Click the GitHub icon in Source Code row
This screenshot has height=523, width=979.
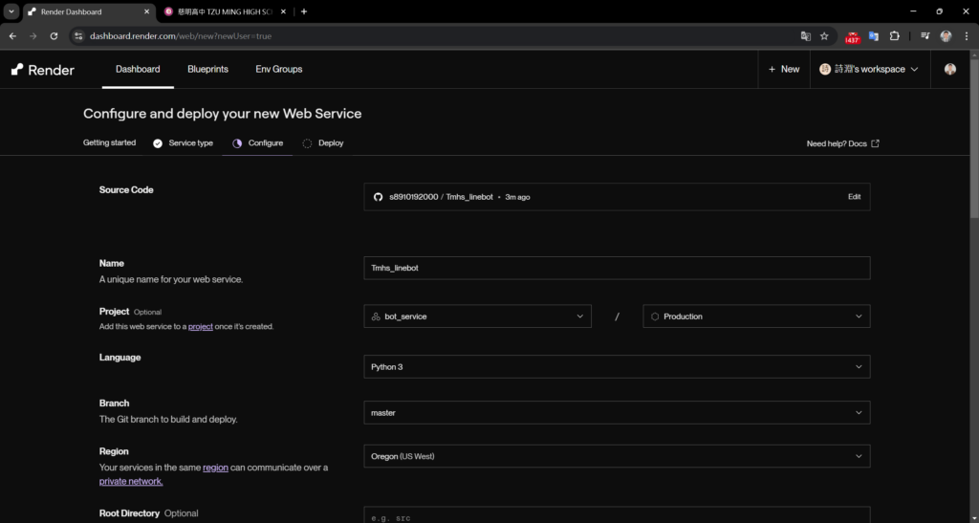(378, 197)
